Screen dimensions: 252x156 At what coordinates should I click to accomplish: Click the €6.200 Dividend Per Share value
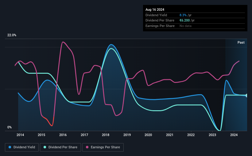click(x=185, y=21)
